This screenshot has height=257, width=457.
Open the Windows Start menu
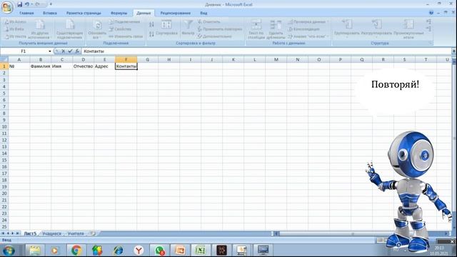point(9,251)
